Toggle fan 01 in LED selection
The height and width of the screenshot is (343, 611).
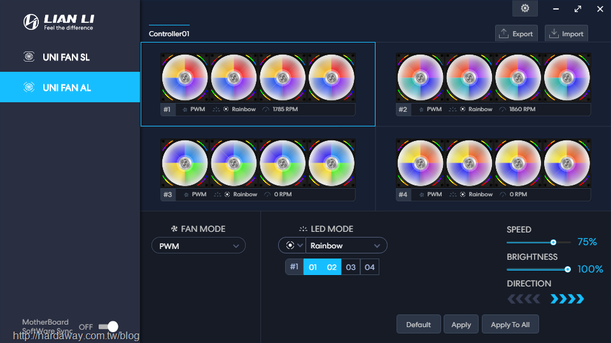coord(313,267)
